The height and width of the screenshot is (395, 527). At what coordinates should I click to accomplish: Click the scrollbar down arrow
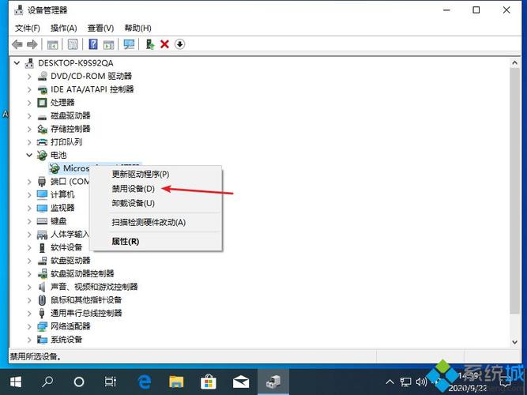(514, 342)
